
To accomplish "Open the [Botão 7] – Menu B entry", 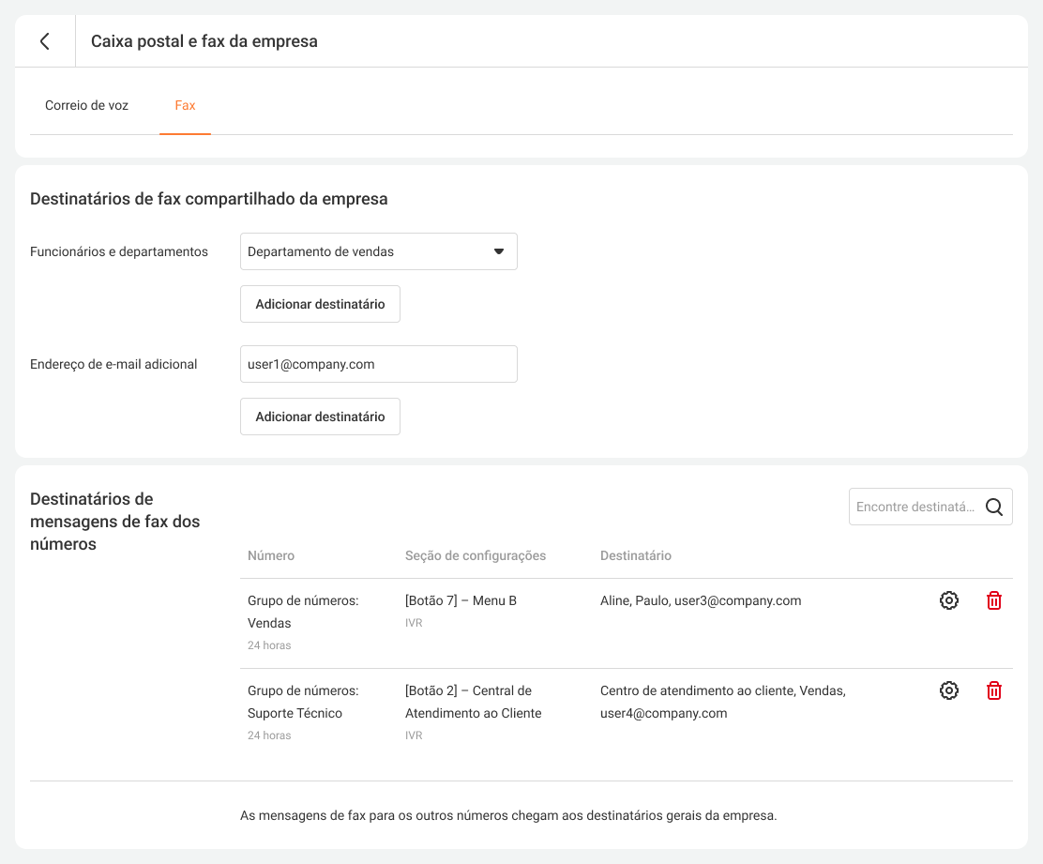I will tap(461, 600).
